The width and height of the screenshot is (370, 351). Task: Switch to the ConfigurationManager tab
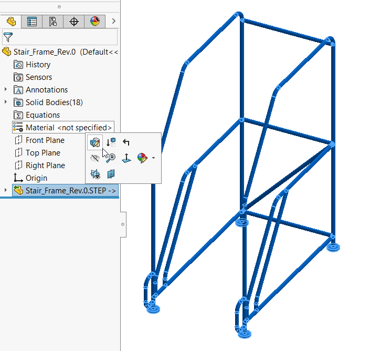click(x=52, y=22)
